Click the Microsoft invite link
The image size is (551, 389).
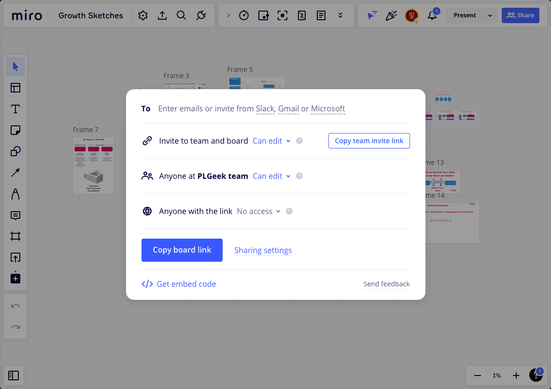point(328,109)
